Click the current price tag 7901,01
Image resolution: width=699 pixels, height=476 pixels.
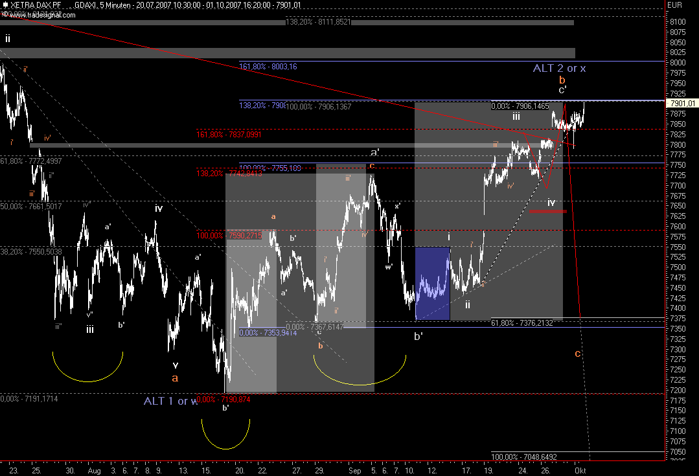click(682, 102)
